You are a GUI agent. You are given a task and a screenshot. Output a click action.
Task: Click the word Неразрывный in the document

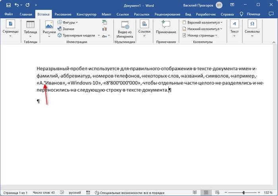point(53,69)
